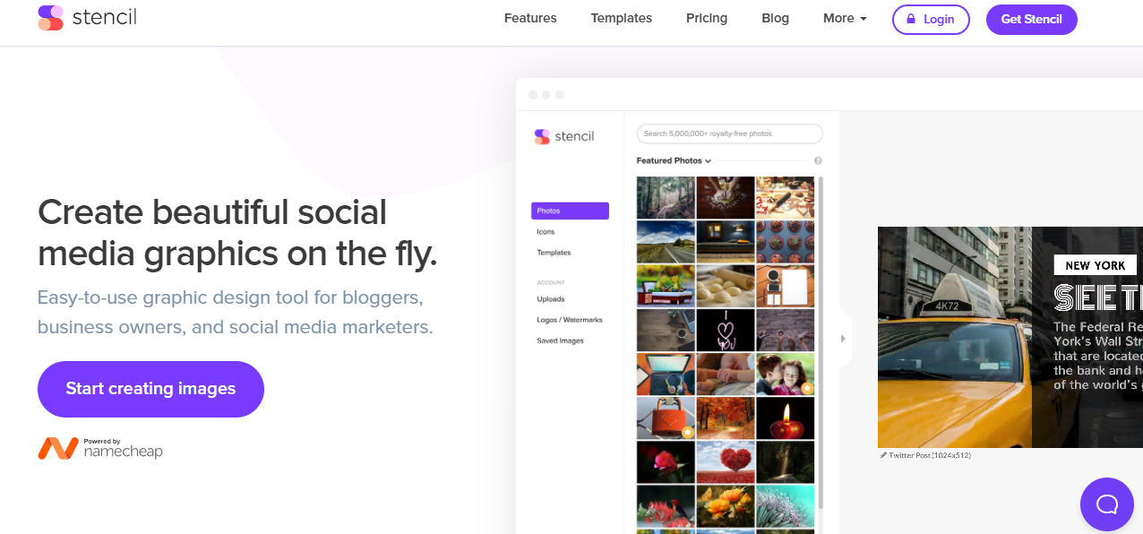The image size is (1143, 534).
Task: Click the panel collapse arrow beside photo grid
Action: click(x=843, y=339)
